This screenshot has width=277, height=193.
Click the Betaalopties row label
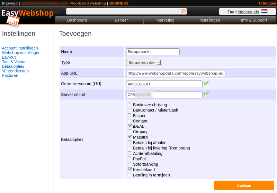pos(72,139)
